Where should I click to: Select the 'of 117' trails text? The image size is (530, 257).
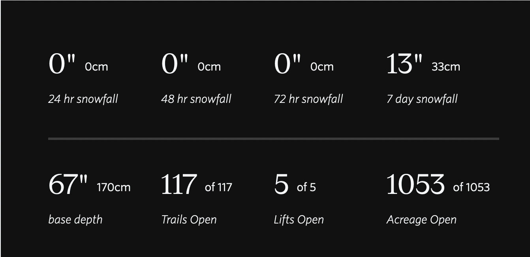(218, 187)
